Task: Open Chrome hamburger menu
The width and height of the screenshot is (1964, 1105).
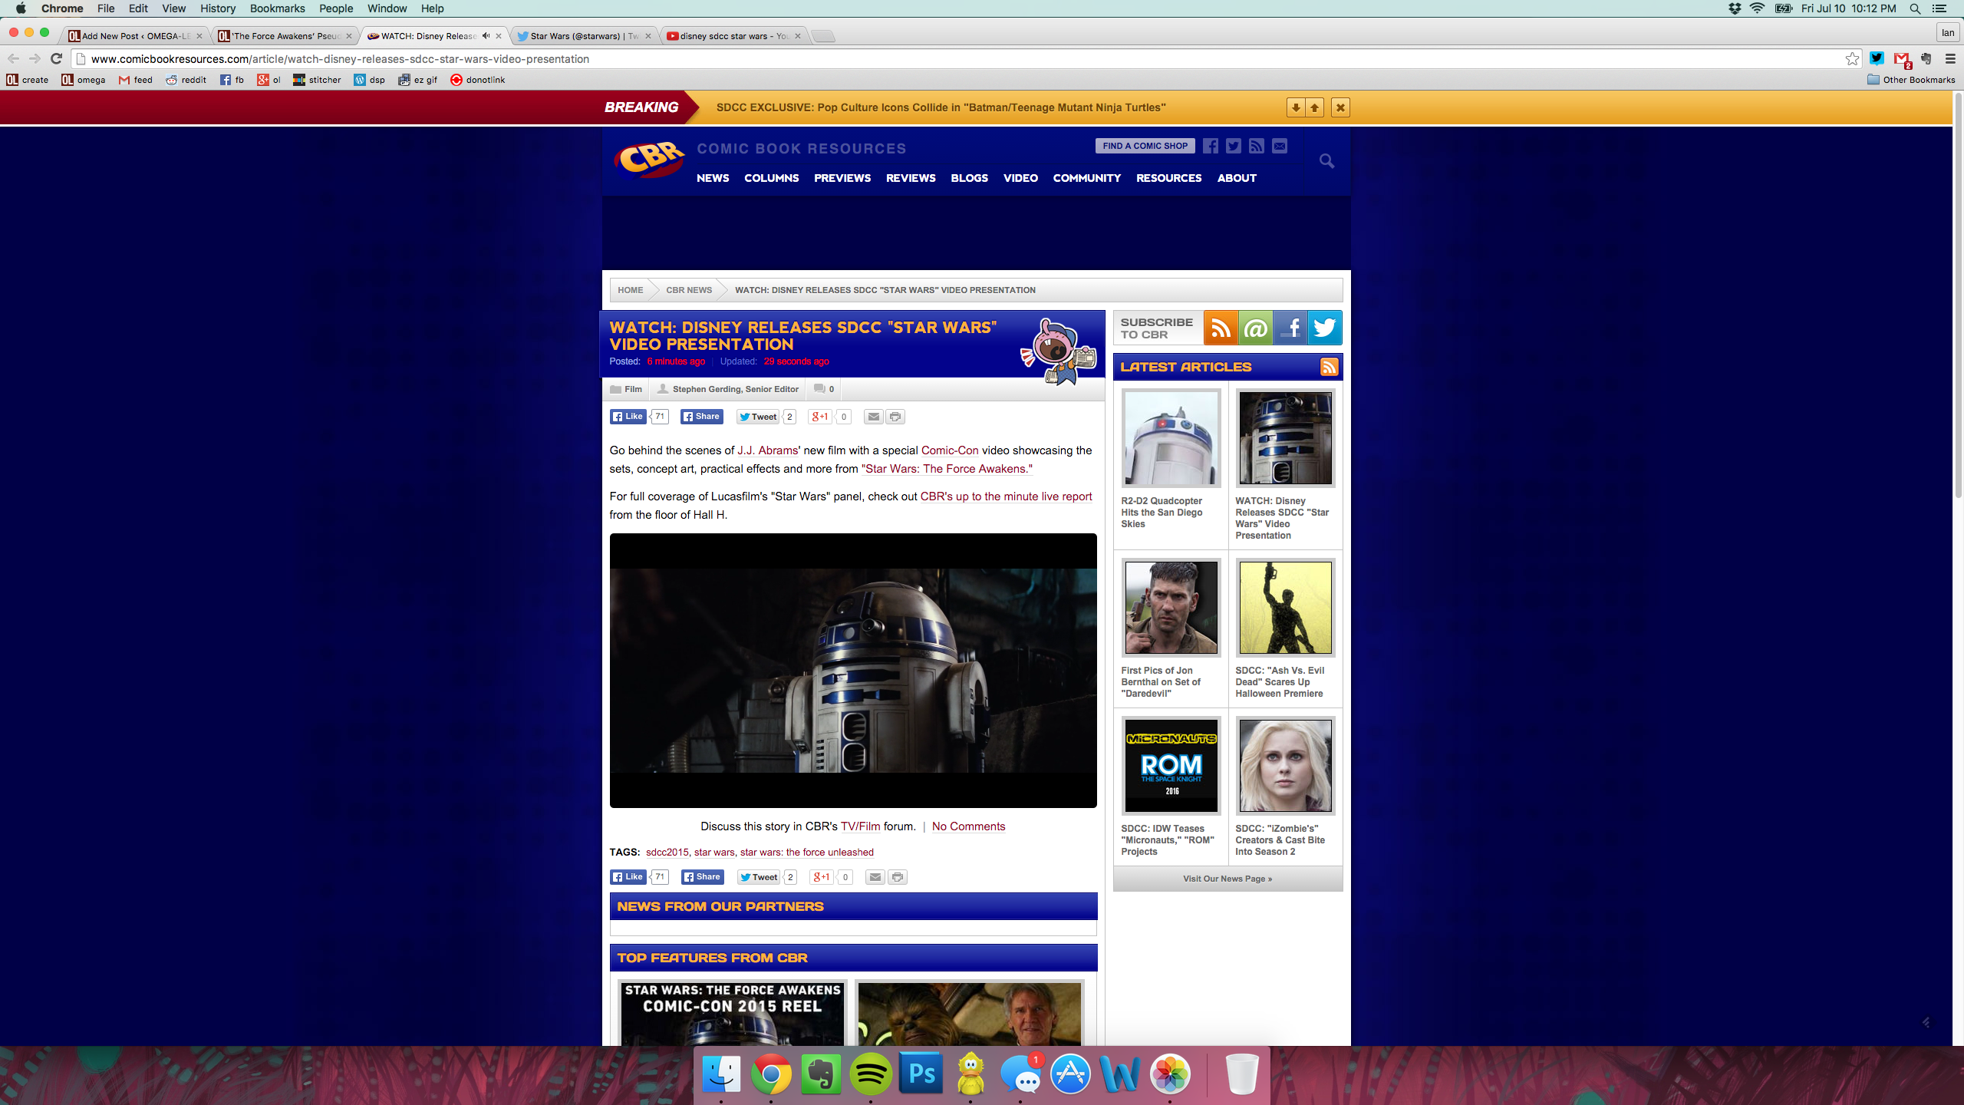Action: [1950, 59]
